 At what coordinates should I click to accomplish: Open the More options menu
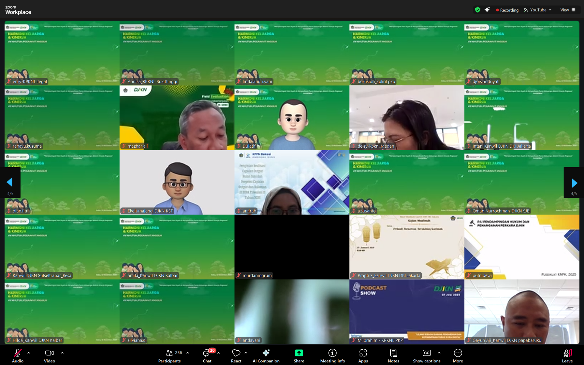pyautogui.click(x=458, y=355)
